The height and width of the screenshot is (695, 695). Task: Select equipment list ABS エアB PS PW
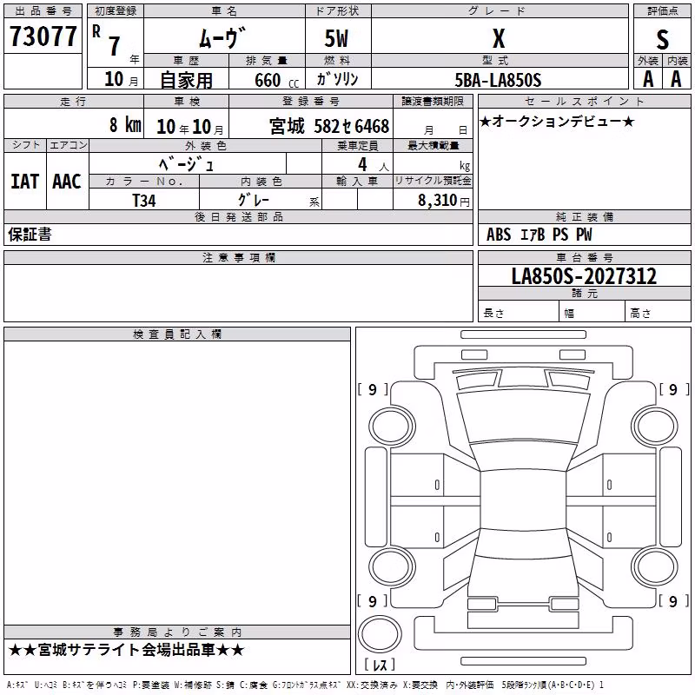[x=539, y=235]
